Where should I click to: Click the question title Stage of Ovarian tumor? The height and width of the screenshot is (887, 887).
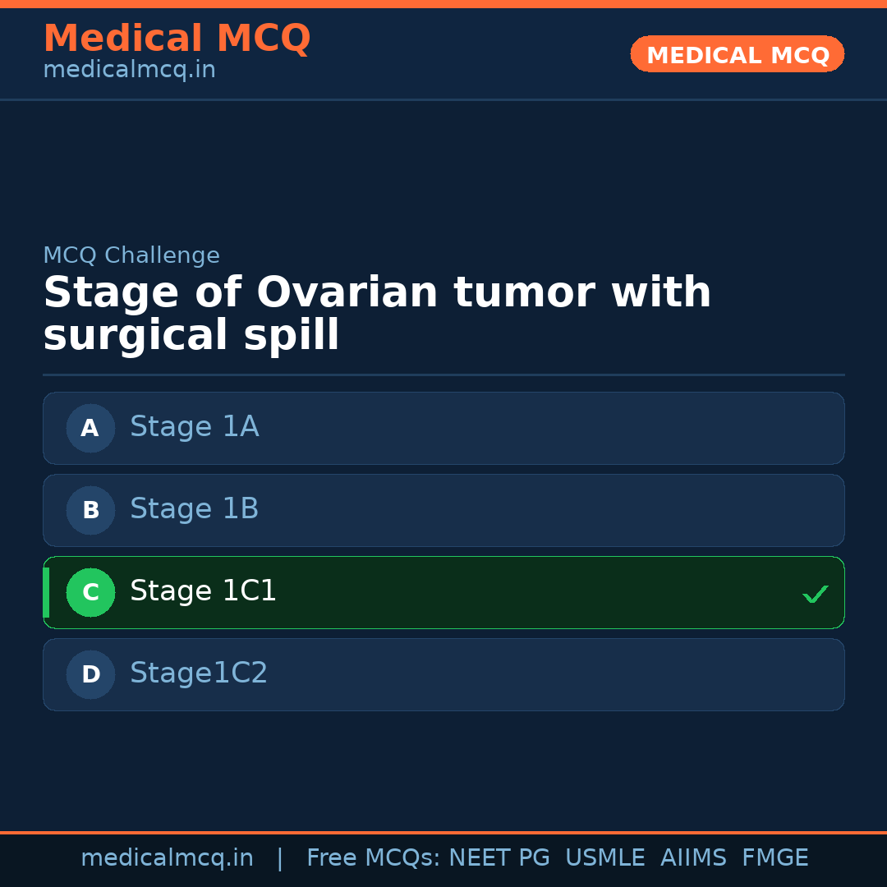377,313
